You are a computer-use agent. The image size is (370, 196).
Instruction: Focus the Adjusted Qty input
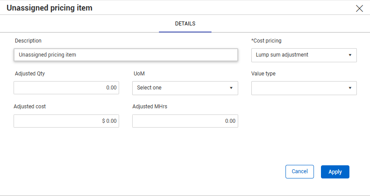coord(66,88)
